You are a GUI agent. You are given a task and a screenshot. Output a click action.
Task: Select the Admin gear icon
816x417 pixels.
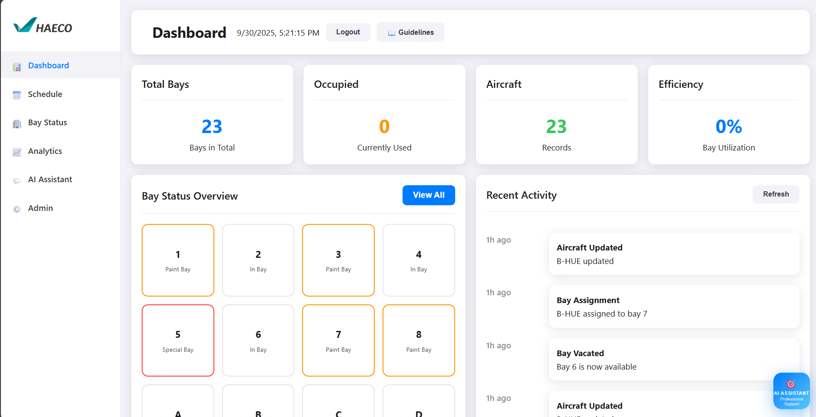tap(17, 209)
